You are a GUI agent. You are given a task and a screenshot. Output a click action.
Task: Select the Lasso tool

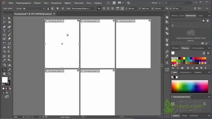(9, 22)
